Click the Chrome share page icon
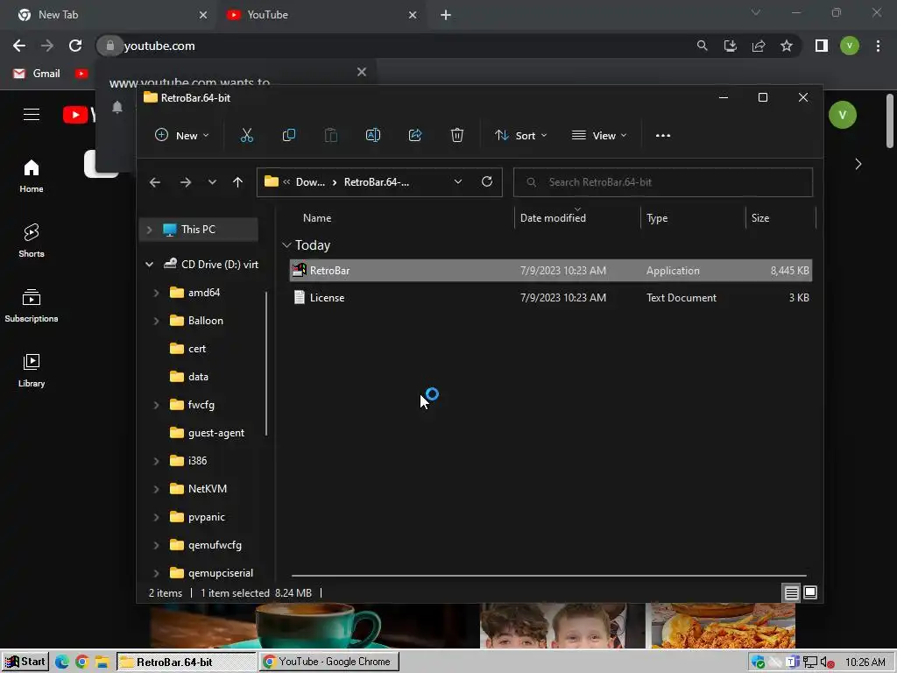The width and height of the screenshot is (897, 673). pos(759,46)
